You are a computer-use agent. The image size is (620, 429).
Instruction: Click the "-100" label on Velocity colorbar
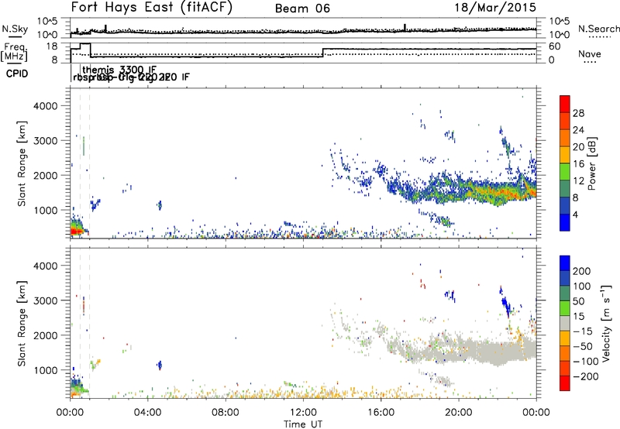click(586, 362)
